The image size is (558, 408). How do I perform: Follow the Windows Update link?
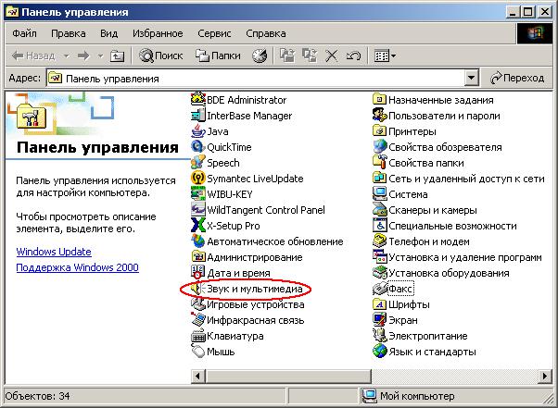click(x=54, y=252)
